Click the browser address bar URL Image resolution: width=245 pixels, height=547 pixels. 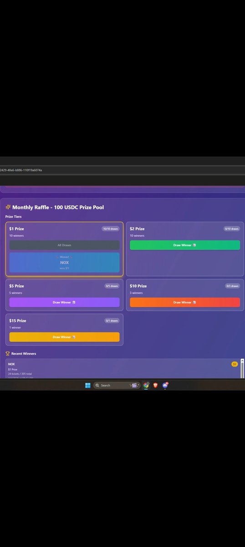pos(21,170)
